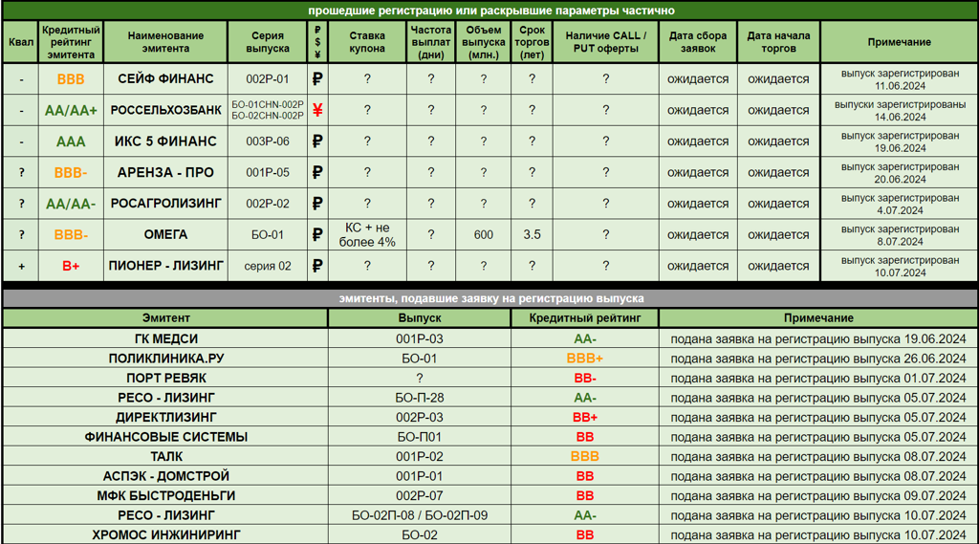Click the ОМЕГА coupon rate cell КС + не более 4%
The image size is (979, 544).
[x=367, y=235]
